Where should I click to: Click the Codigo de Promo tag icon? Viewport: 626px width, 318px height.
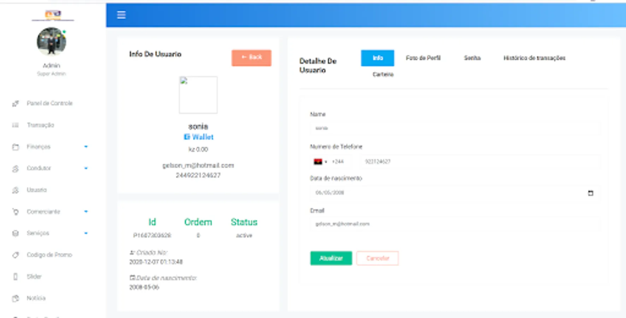[16, 255]
